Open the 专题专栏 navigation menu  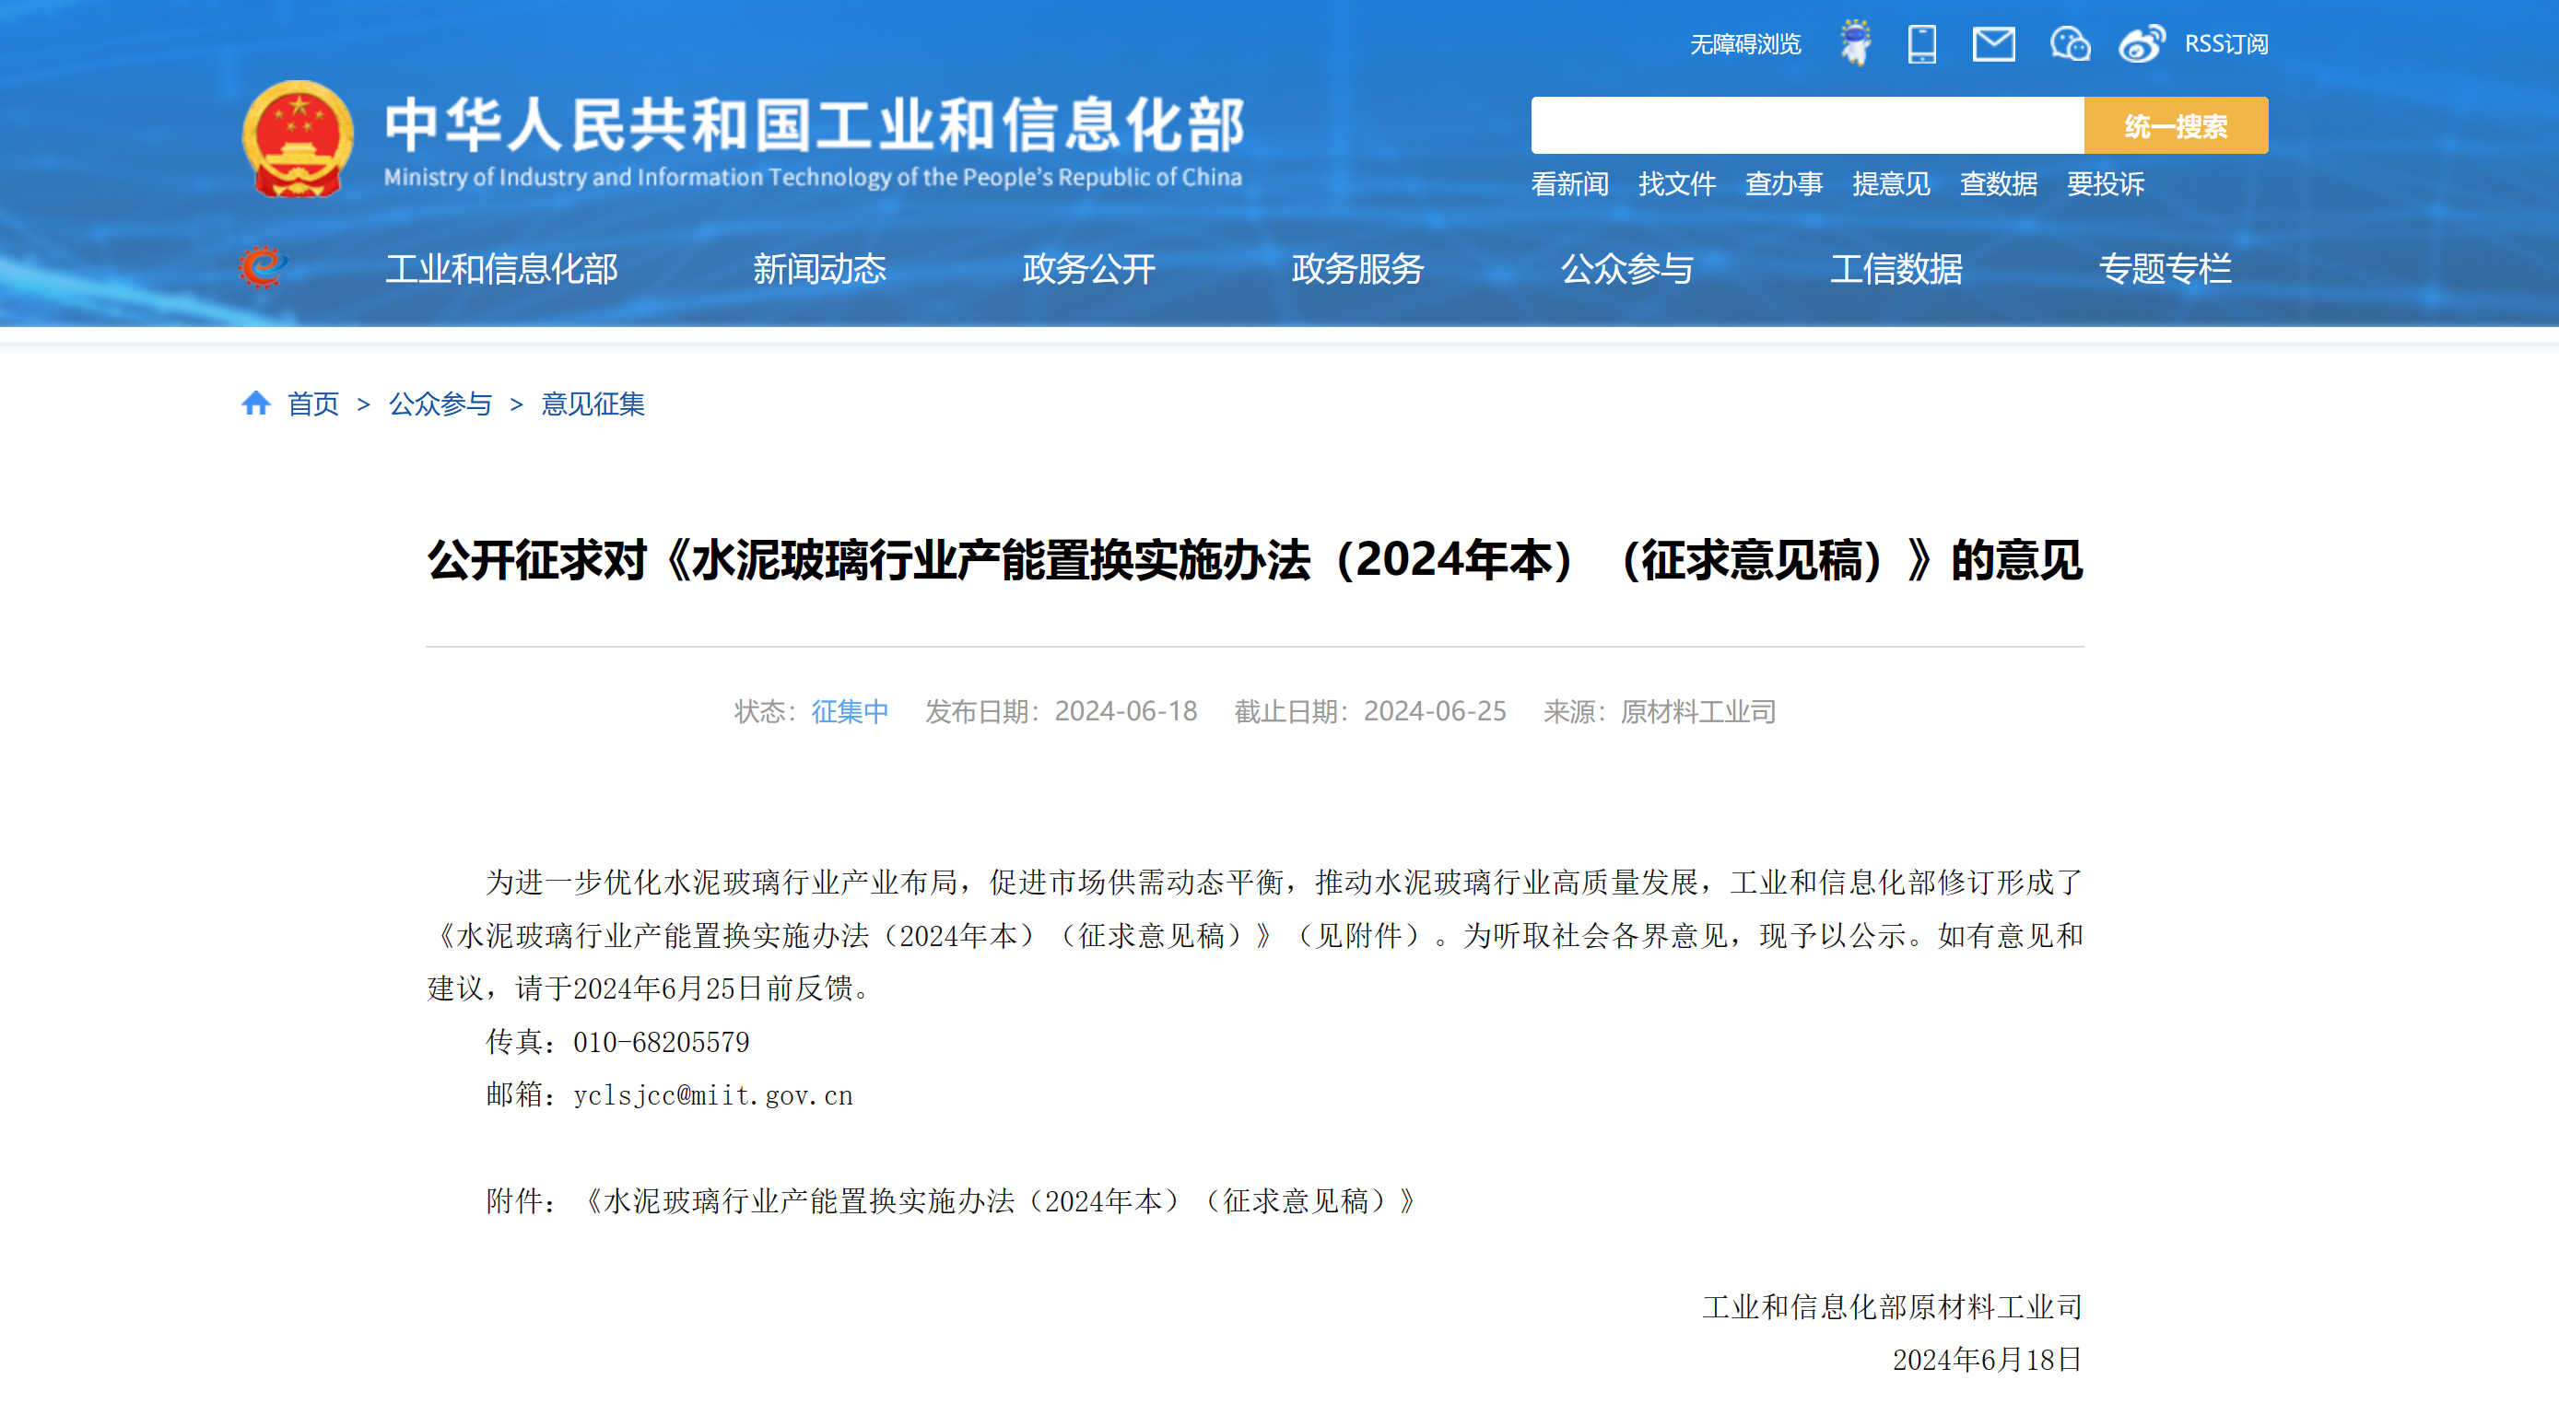pos(2166,268)
